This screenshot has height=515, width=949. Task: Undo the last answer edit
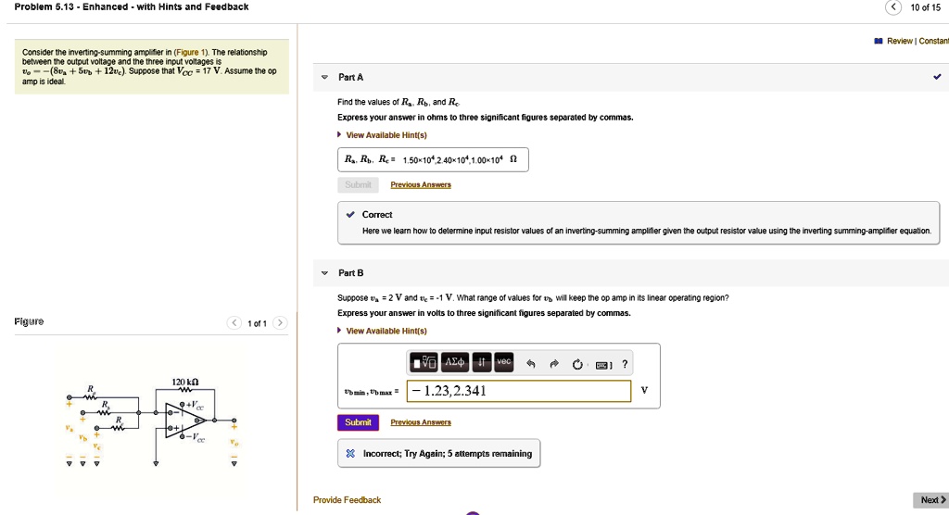pos(531,364)
